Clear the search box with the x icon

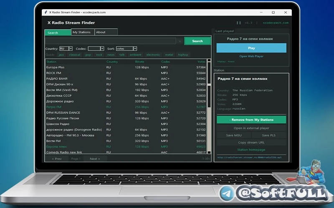[x=180, y=41]
